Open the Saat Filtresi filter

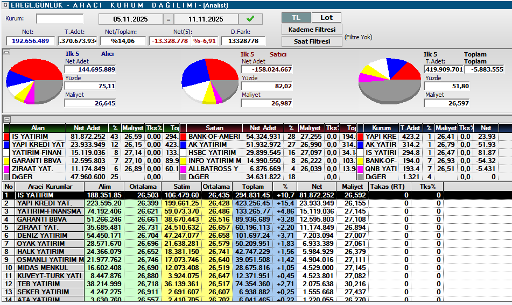pos(312,41)
